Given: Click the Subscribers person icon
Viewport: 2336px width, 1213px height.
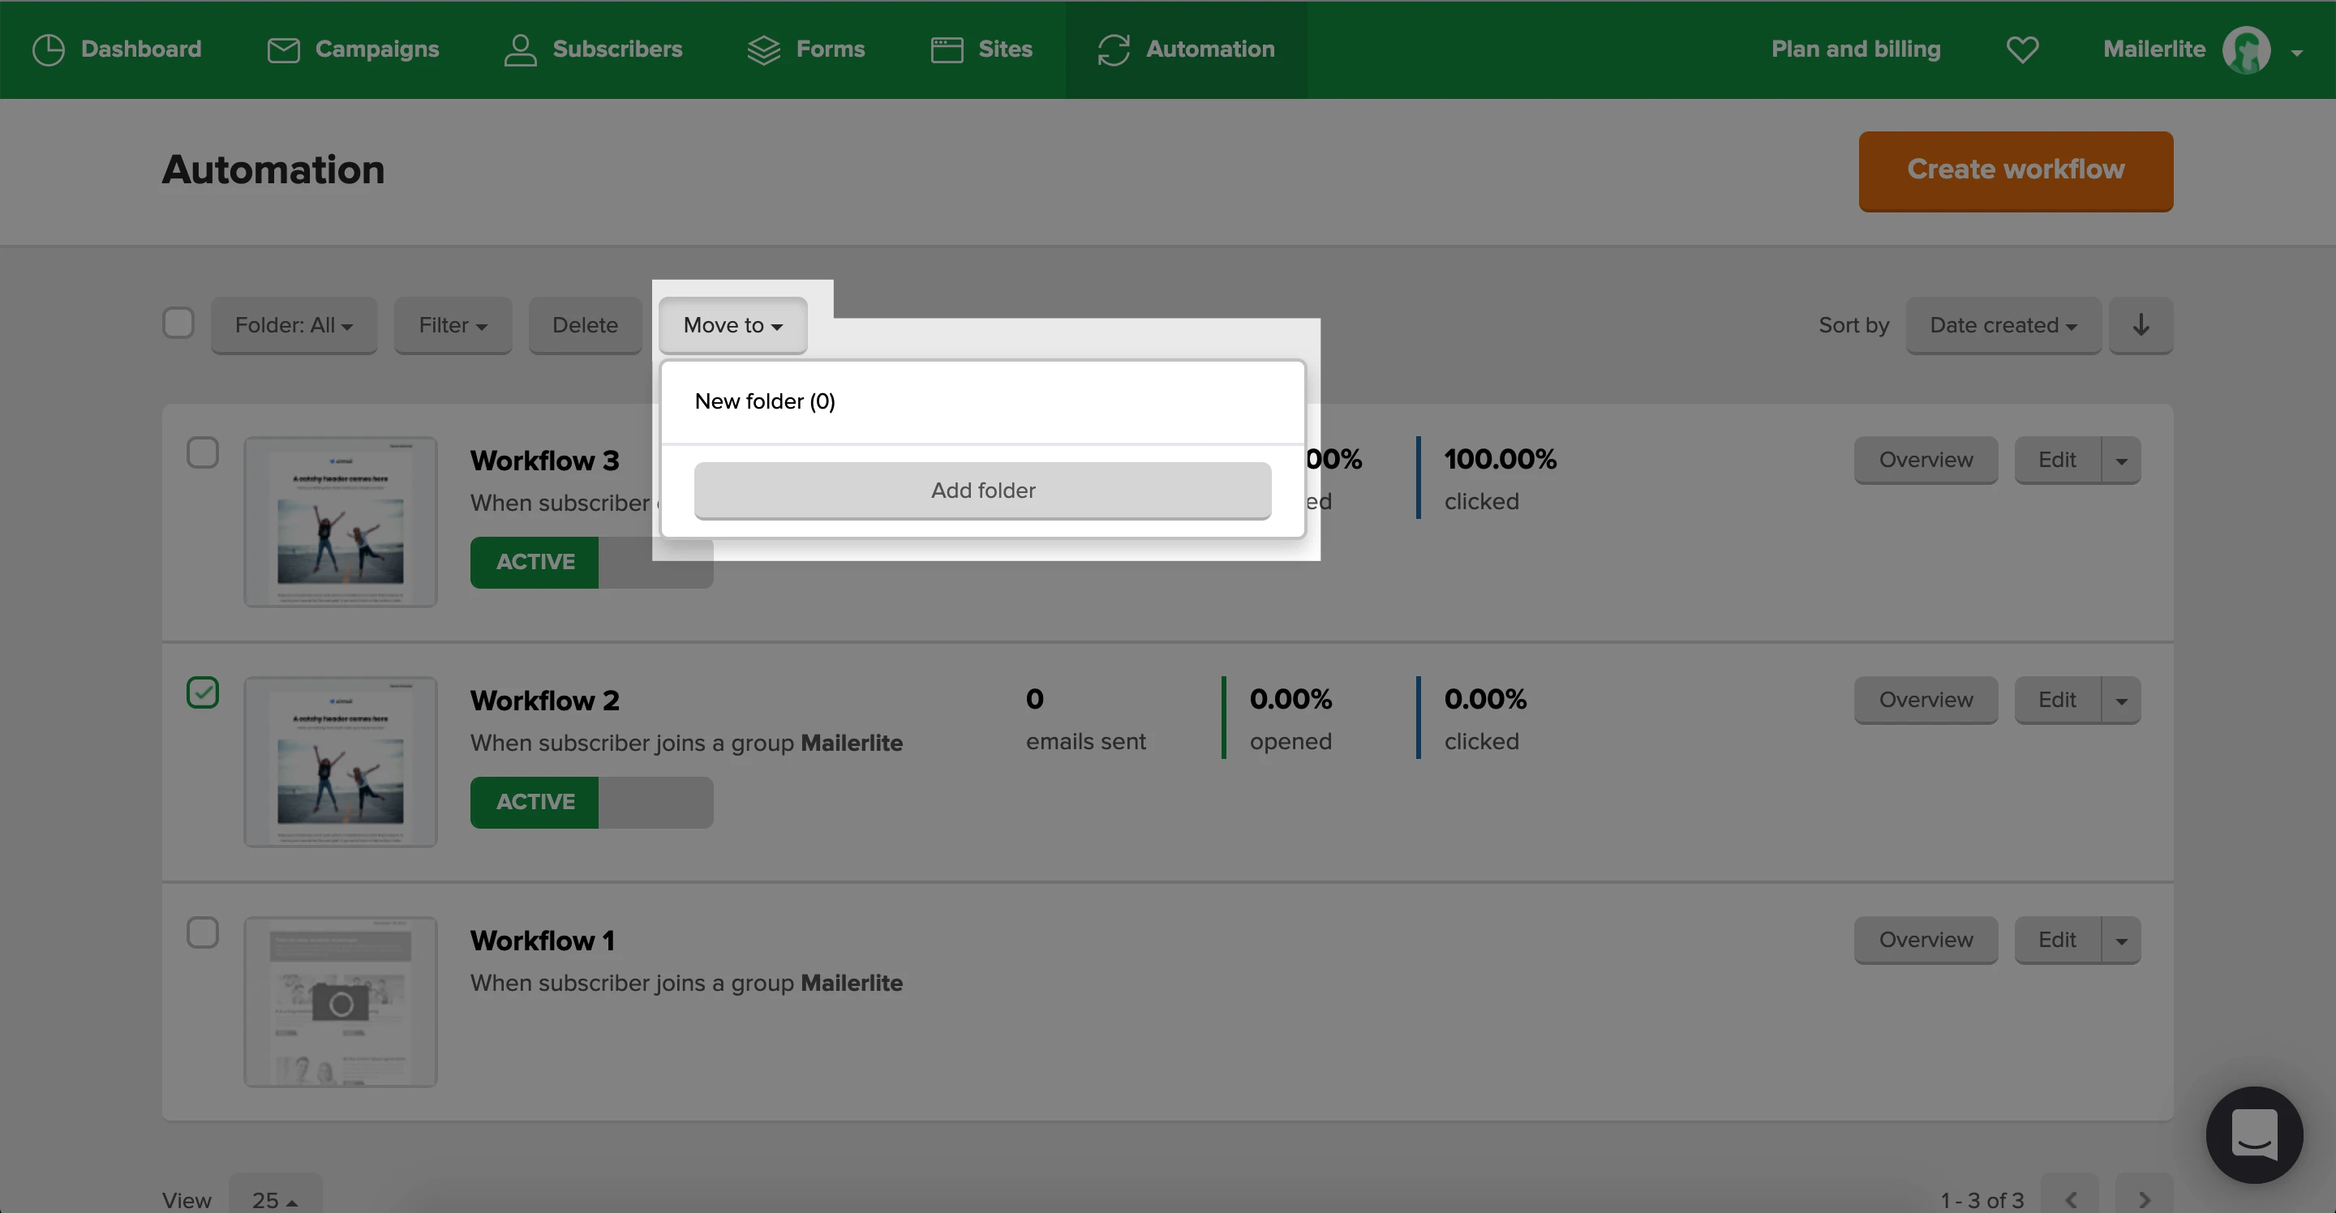Looking at the screenshot, I should coord(520,49).
